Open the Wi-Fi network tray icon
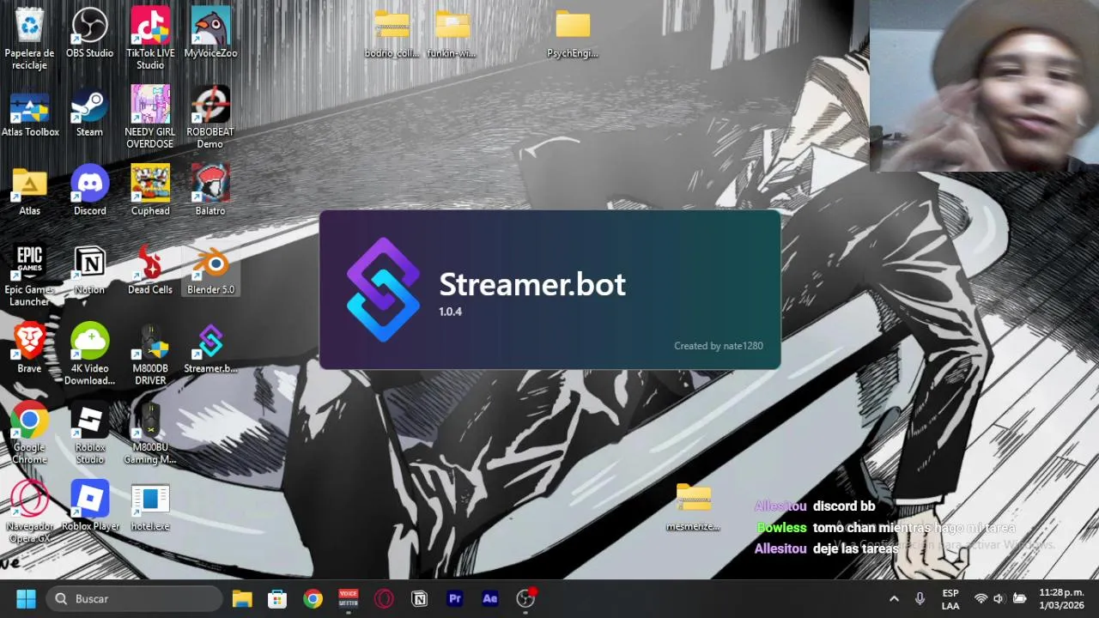The height and width of the screenshot is (618, 1099). coord(981,598)
